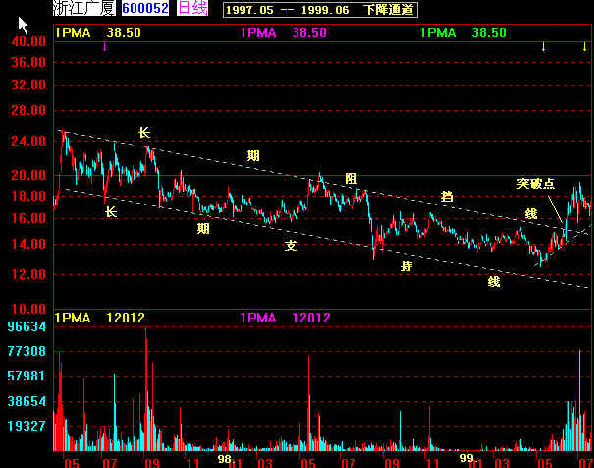Click the yellow 1PMA 12012 volume indicator
The width and height of the screenshot is (594, 468).
coord(99,318)
